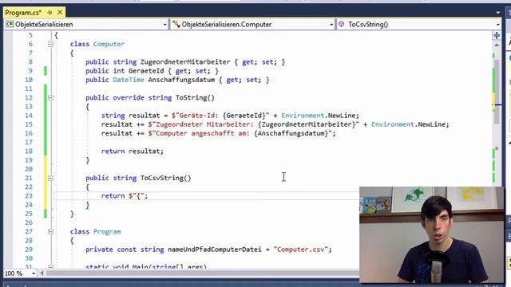The image size is (511, 287).
Task: Click line number 23 in the margin
Action: click(29, 196)
